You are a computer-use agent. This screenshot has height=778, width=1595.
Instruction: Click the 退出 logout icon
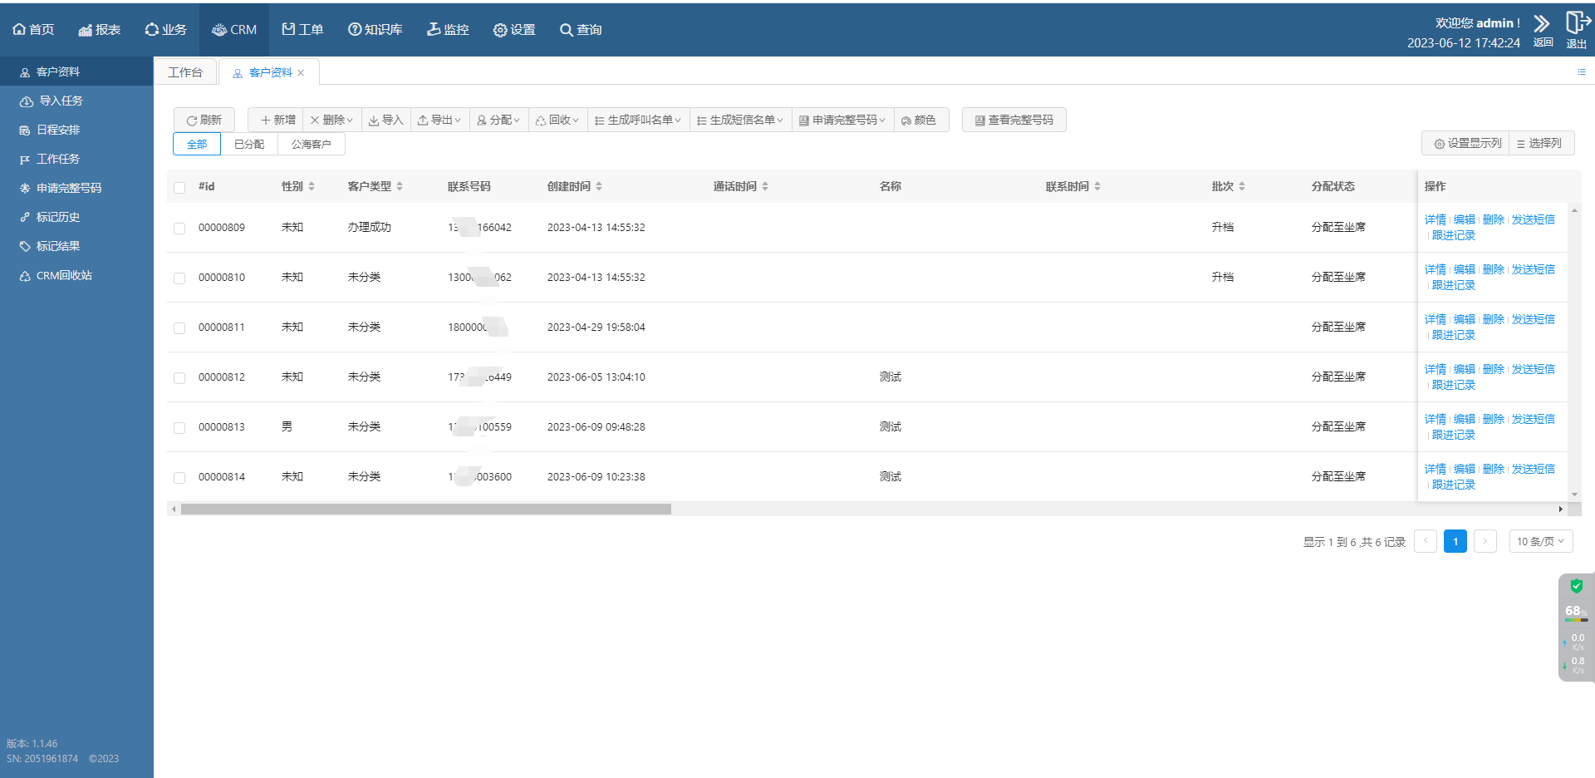point(1576,23)
